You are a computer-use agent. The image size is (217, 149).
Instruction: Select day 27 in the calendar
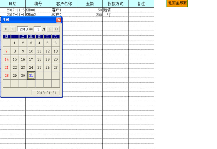point(55,67)
